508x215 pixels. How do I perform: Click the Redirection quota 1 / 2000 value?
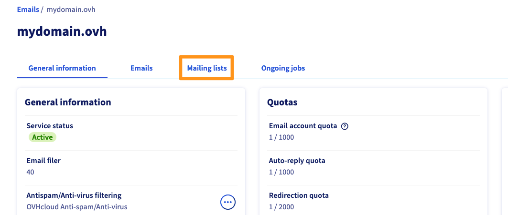[281, 207]
